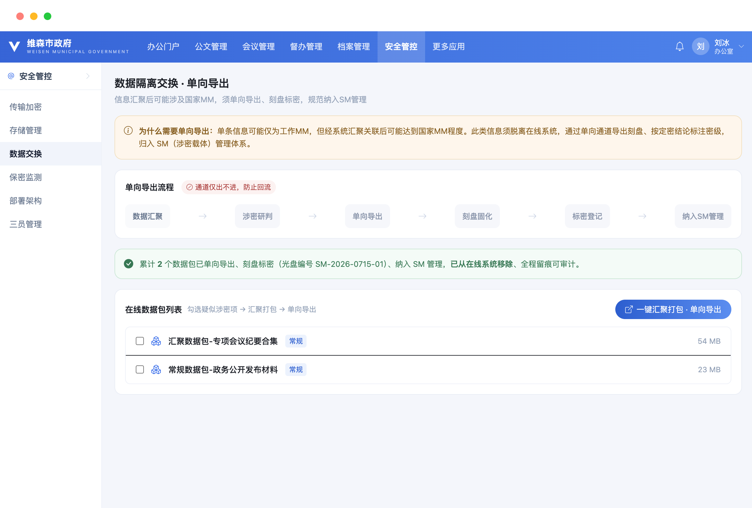Open 保密监测 in sidebar
This screenshot has width=752, height=508.
[51, 177]
